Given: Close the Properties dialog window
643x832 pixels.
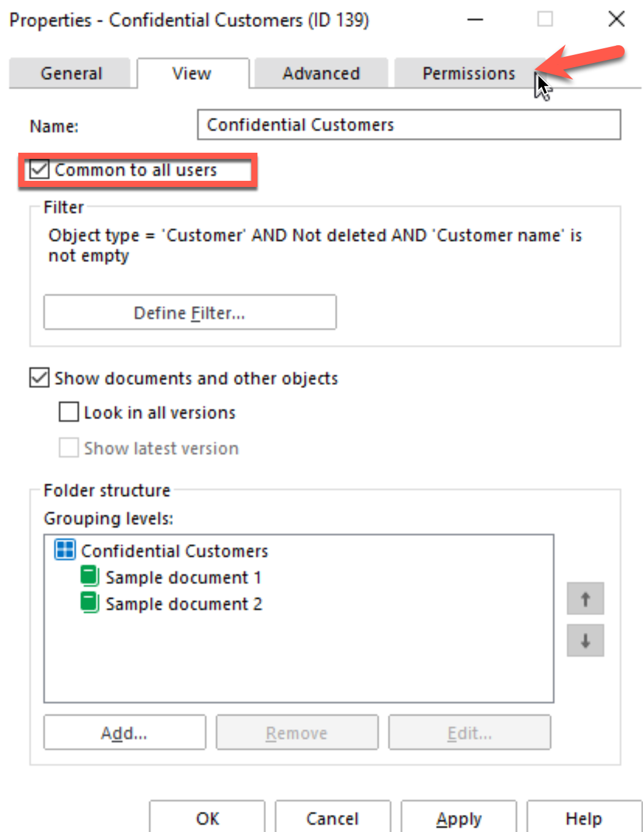Looking at the screenshot, I should [x=616, y=19].
